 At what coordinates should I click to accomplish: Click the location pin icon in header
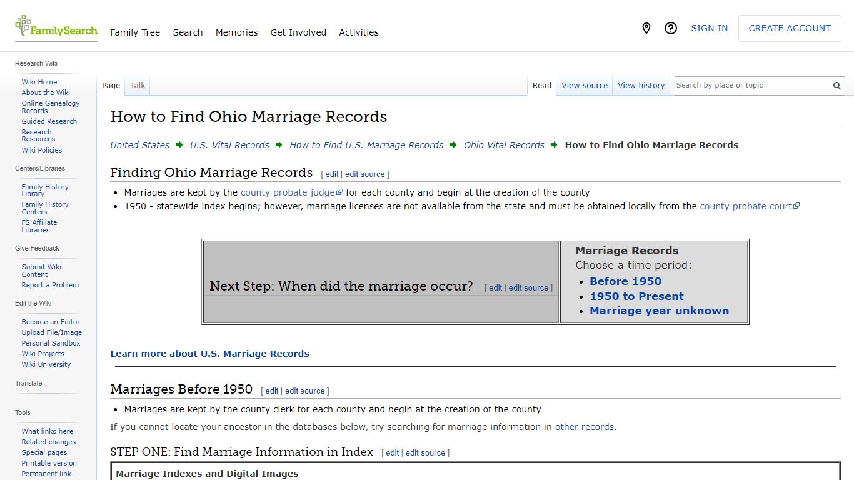point(646,28)
